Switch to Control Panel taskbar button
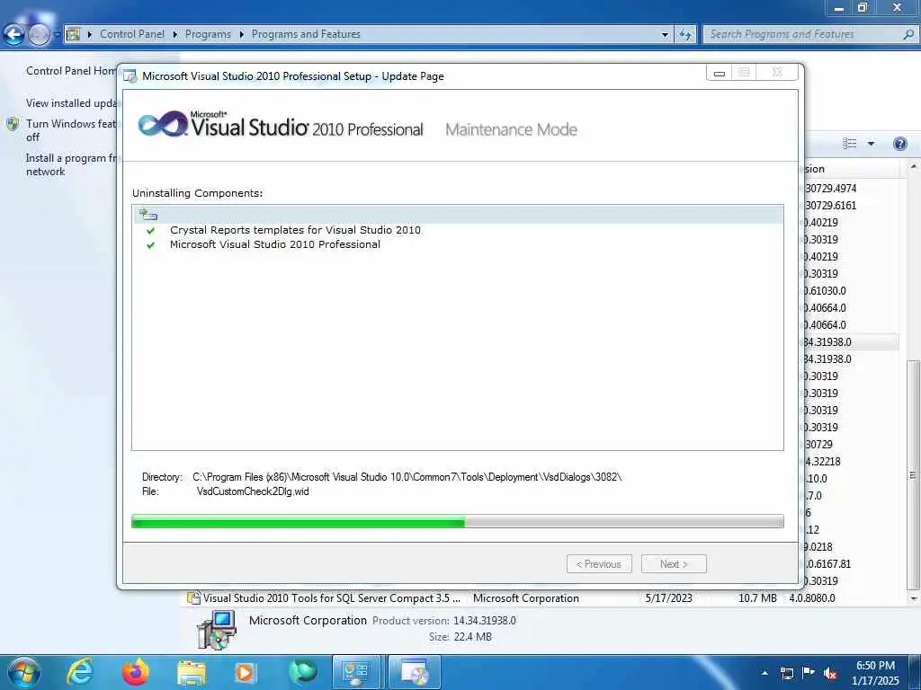921x690 pixels. [356, 672]
